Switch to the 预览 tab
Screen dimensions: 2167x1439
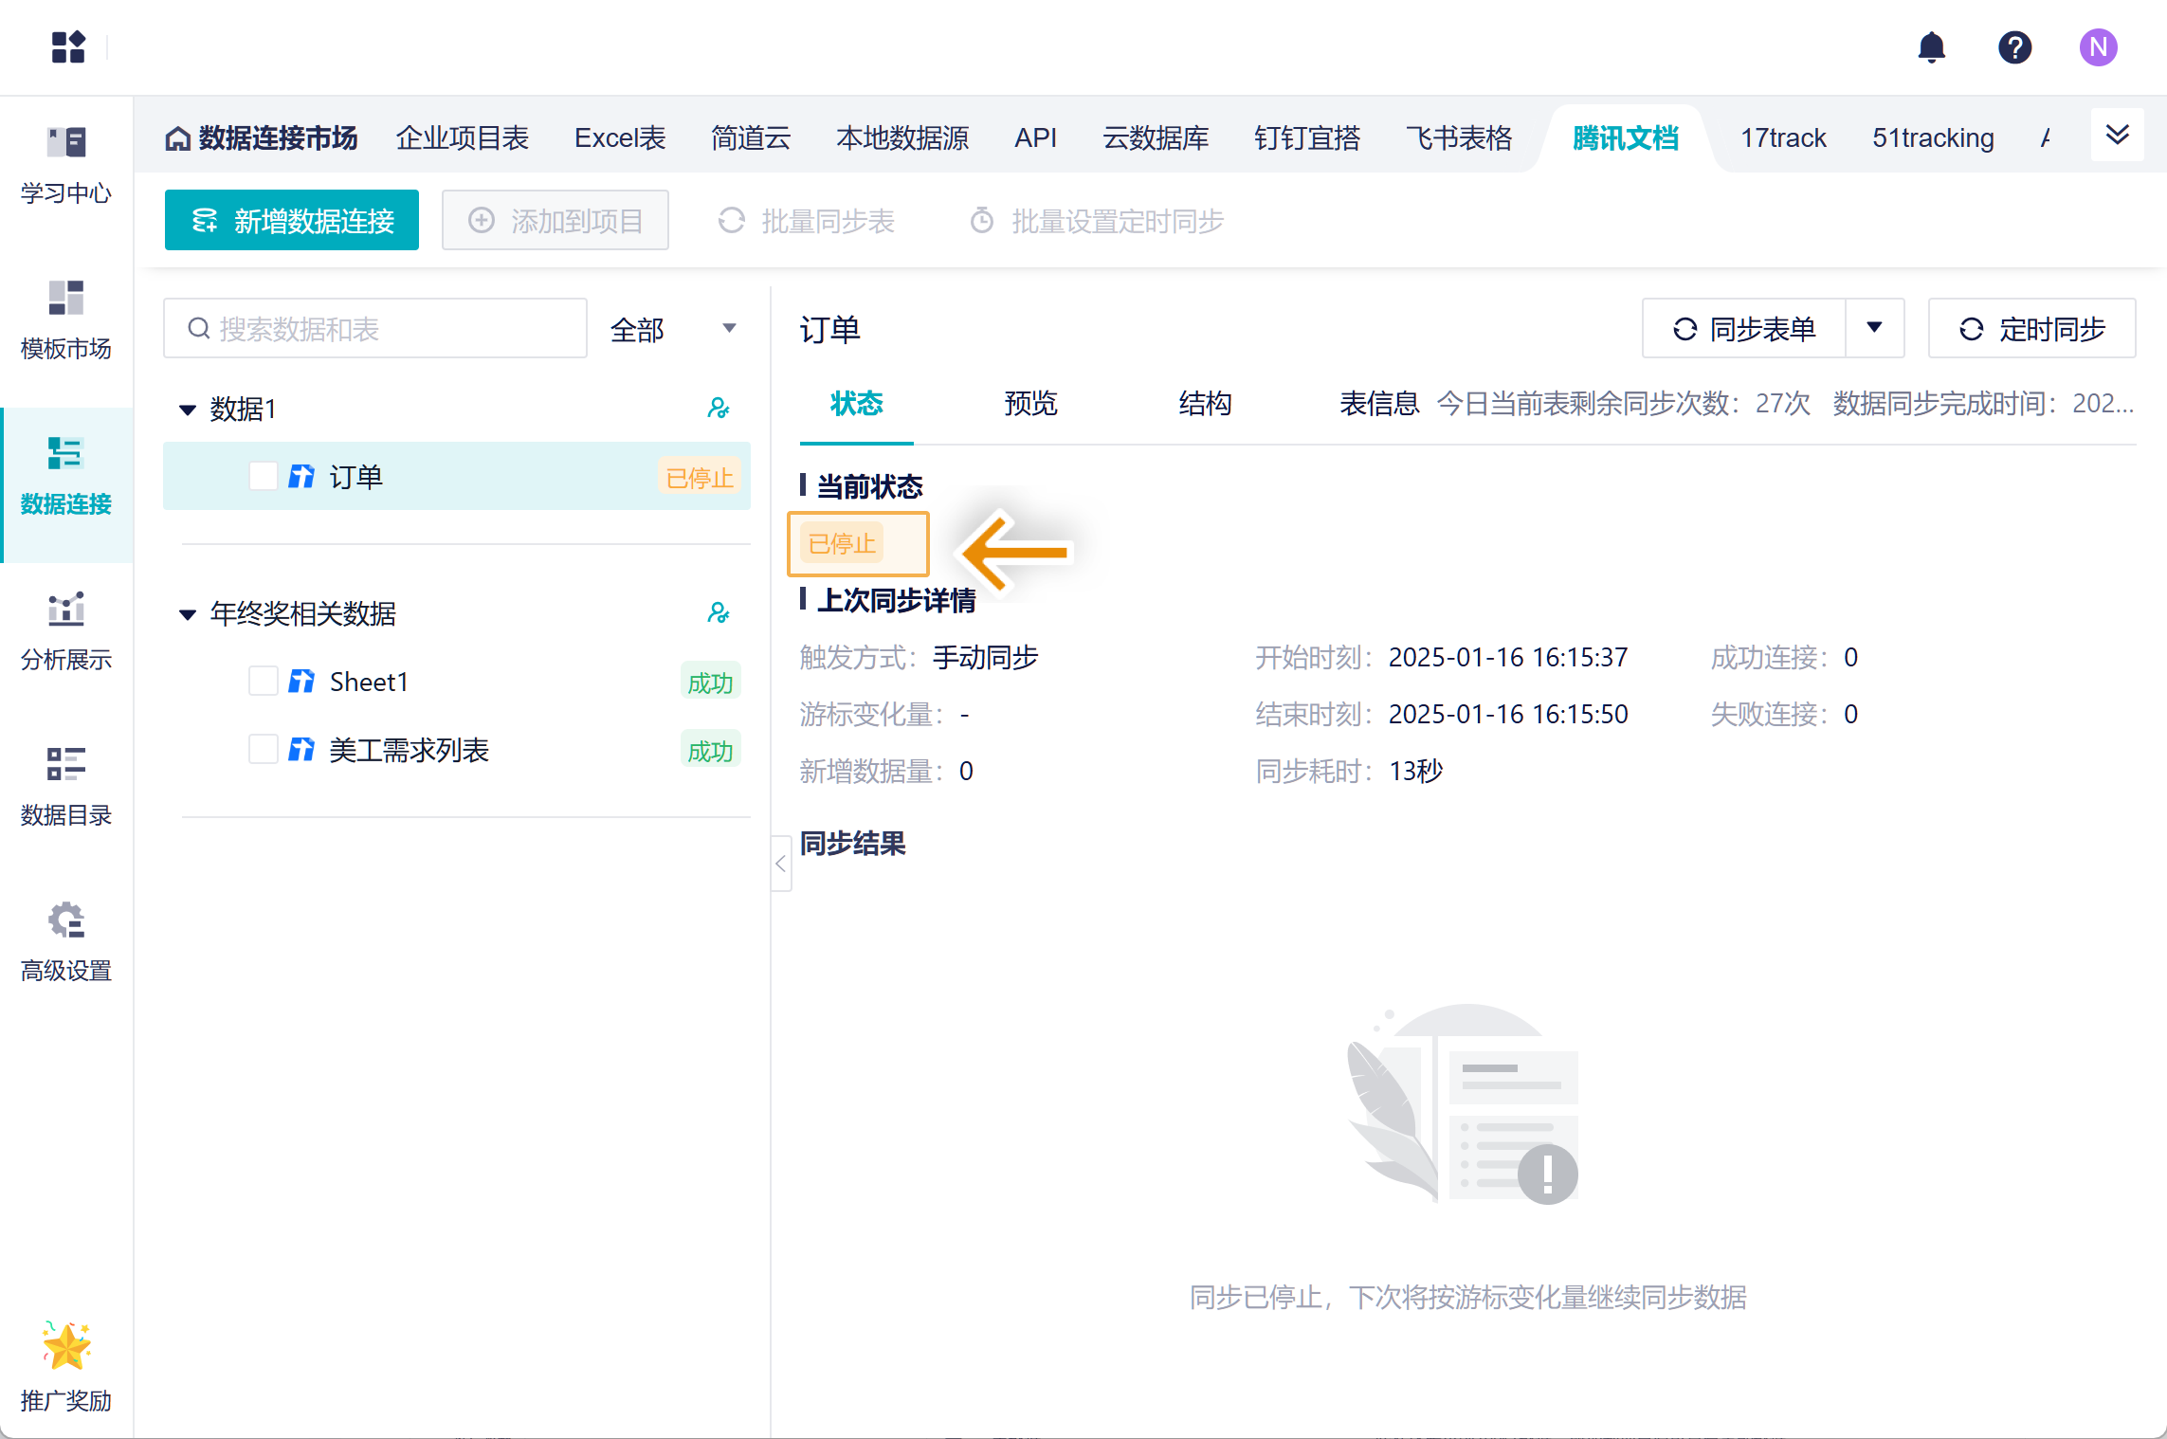coord(1030,404)
